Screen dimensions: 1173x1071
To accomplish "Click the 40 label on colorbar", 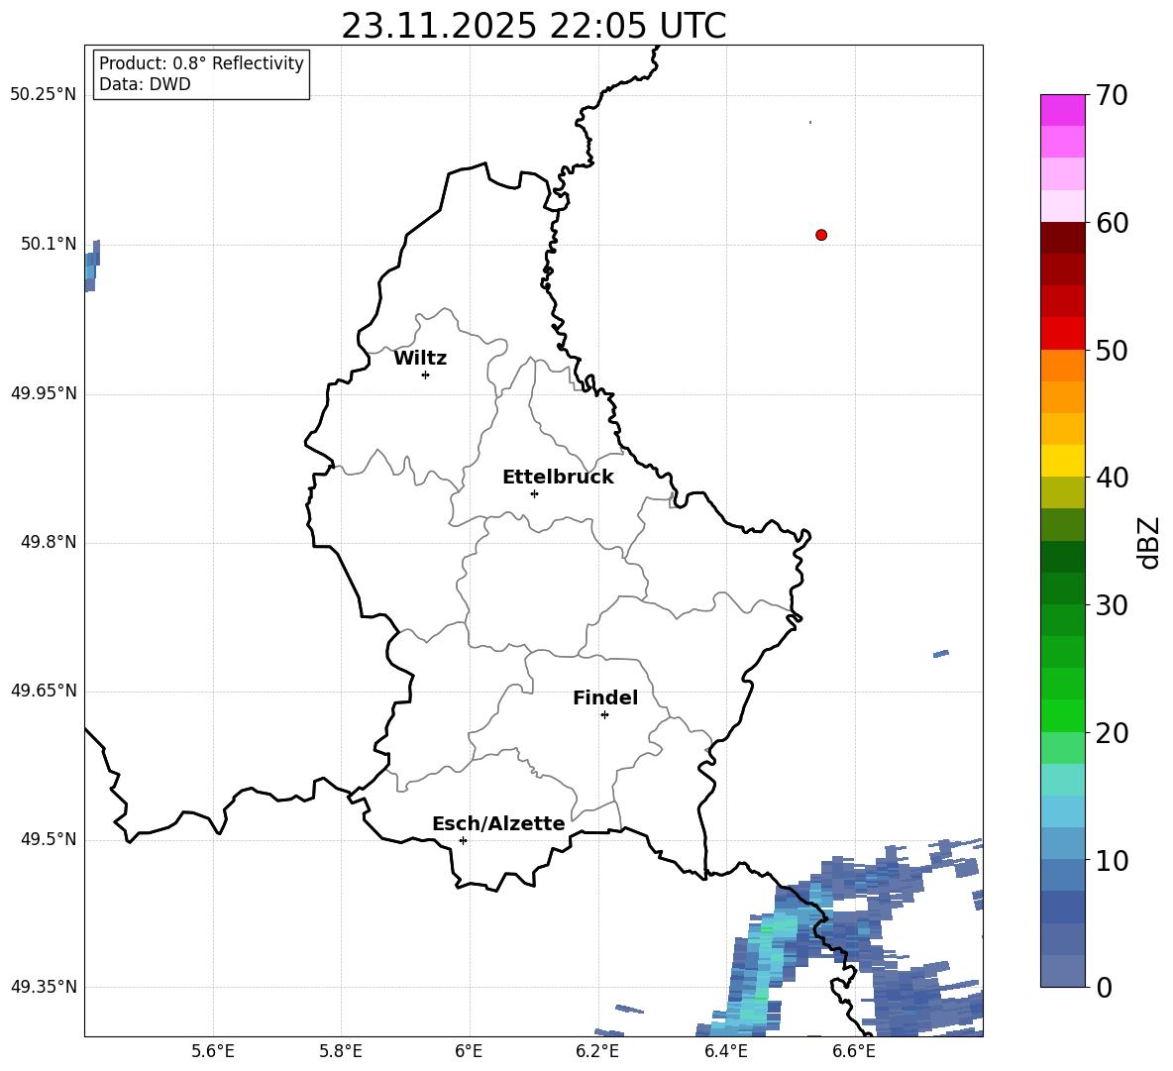I will coord(1112,478).
